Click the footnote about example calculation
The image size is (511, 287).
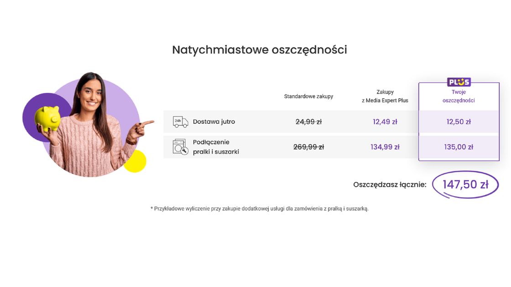259,209
